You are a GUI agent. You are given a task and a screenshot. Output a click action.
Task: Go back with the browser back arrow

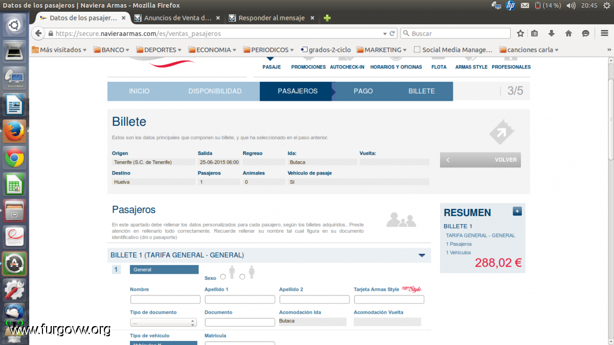pos(38,33)
